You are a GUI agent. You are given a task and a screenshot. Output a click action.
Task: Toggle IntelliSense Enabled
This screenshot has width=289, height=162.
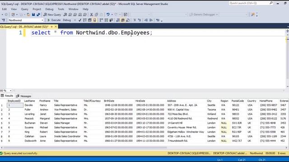pyautogui.click(x=95, y=20)
